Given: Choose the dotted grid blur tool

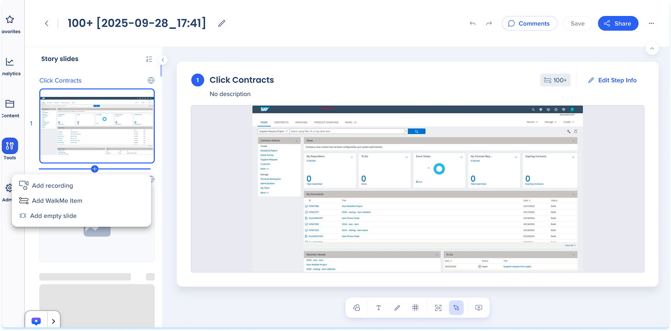Looking at the screenshot, I should (x=415, y=308).
